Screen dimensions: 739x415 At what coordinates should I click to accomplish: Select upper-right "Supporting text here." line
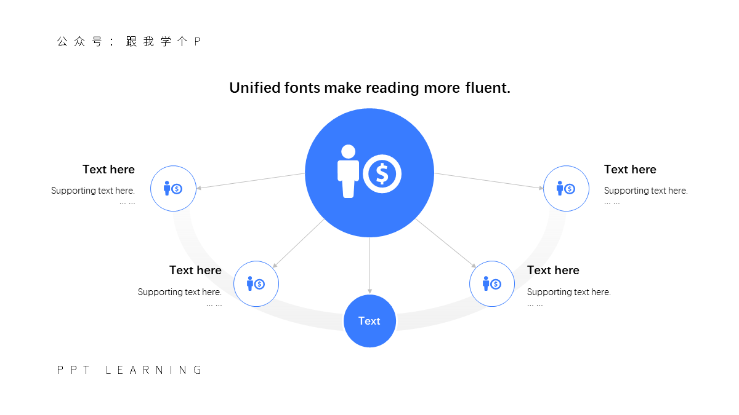click(646, 191)
